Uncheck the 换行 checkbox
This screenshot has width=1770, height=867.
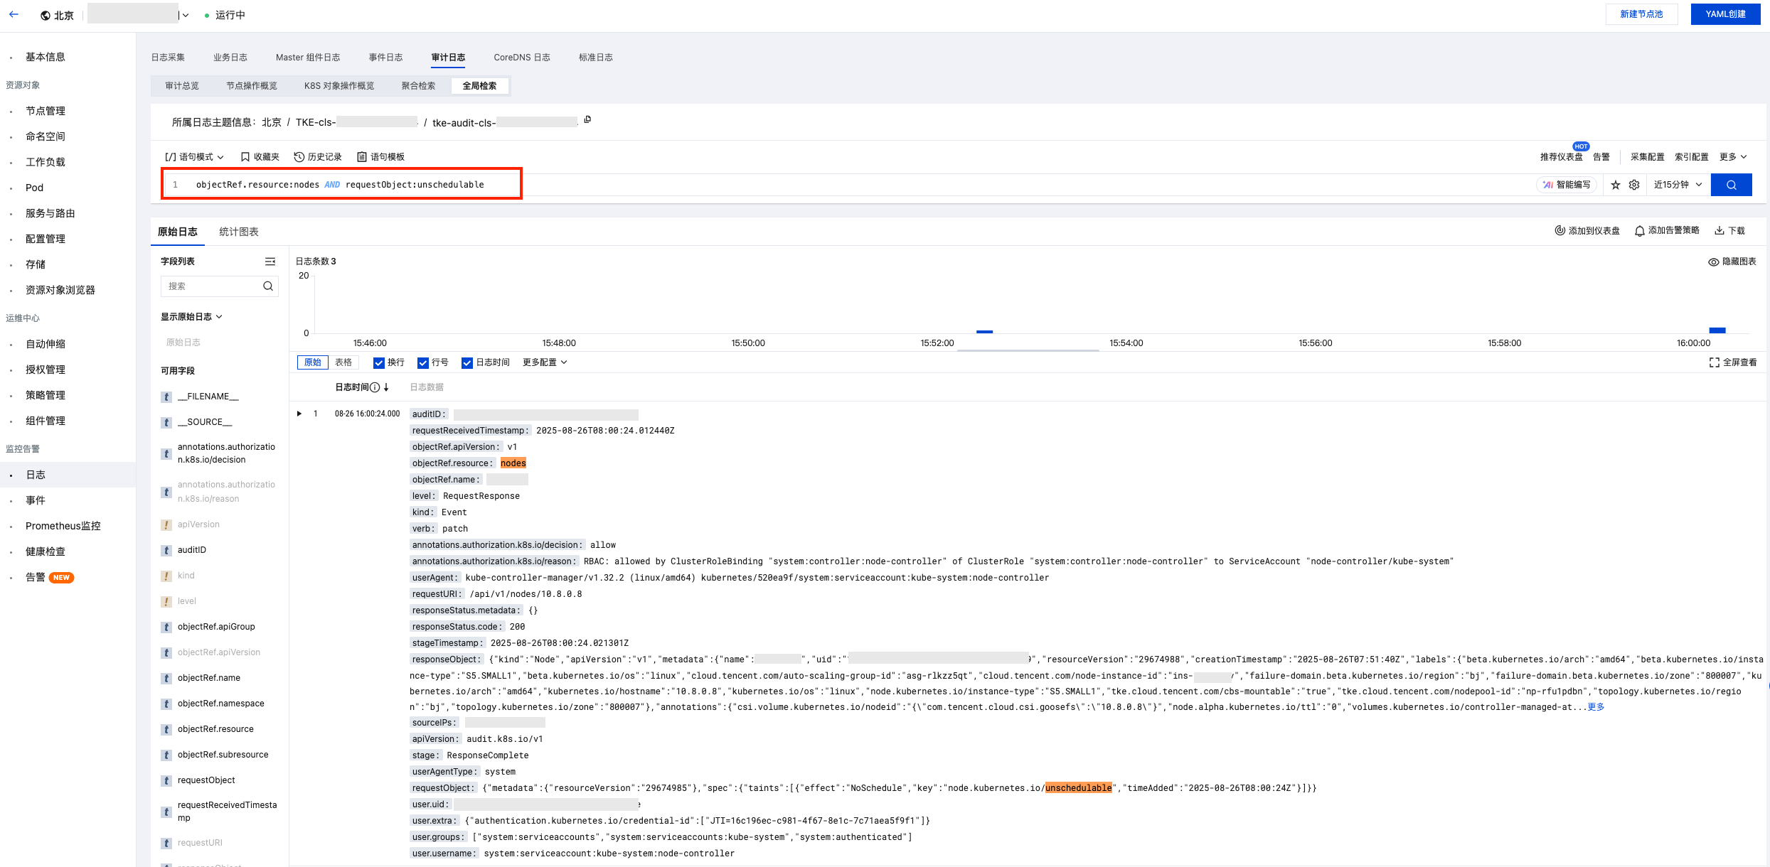tap(379, 362)
